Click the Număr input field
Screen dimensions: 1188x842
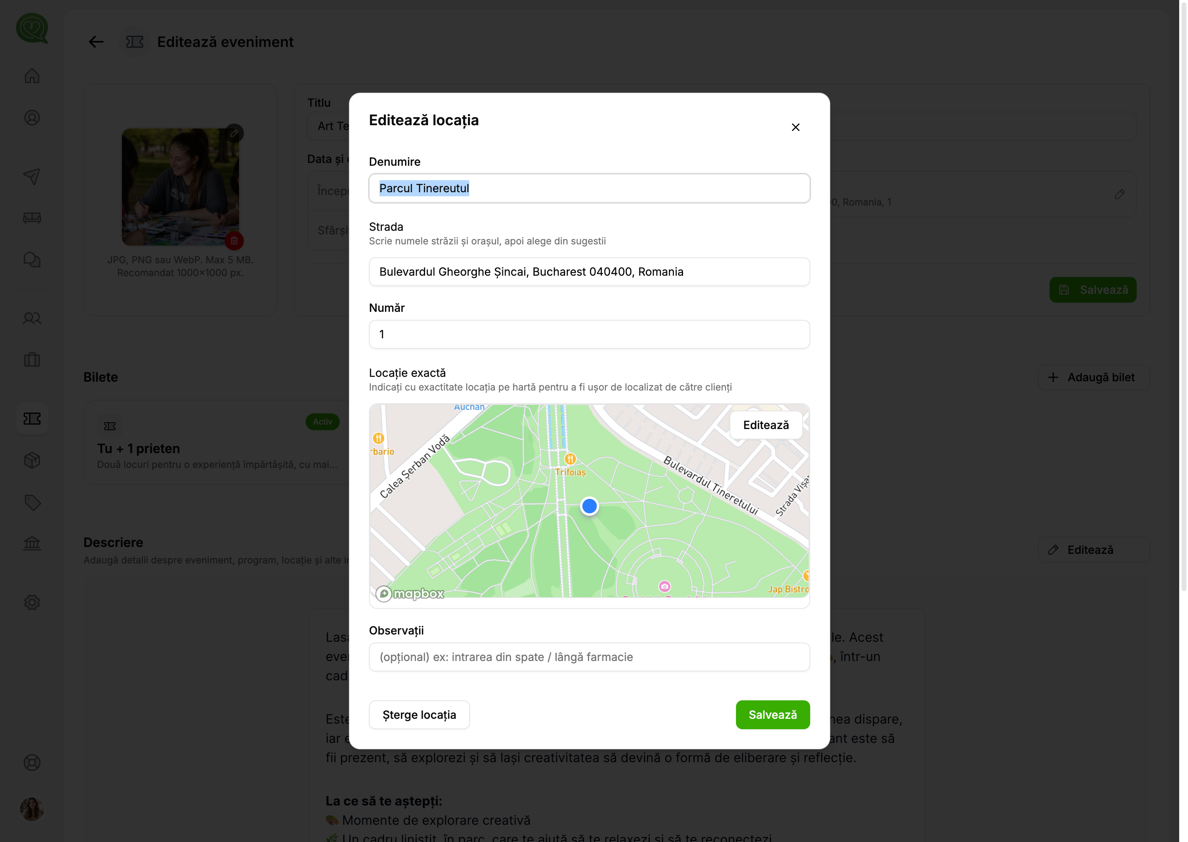pyautogui.click(x=589, y=334)
